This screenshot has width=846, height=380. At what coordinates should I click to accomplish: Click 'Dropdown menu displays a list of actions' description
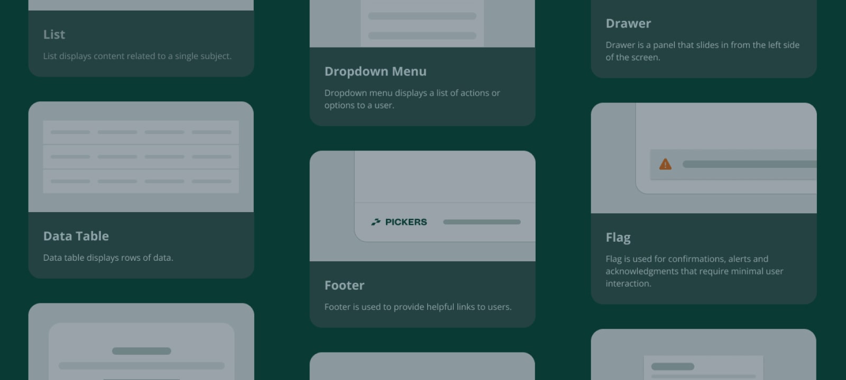[412, 99]
